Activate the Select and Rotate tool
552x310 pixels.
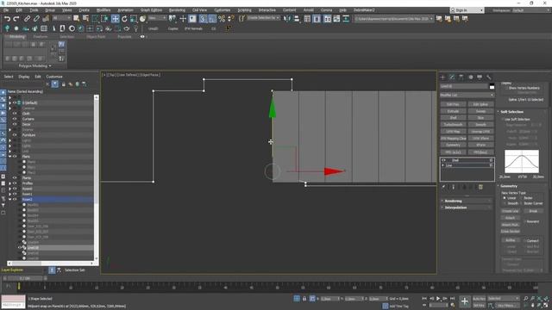tap(124, 19)
